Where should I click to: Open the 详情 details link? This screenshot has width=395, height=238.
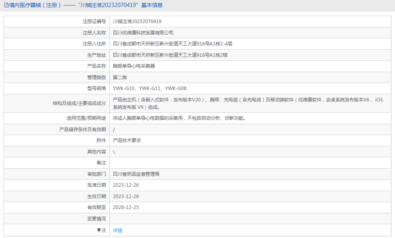(117, 231)
